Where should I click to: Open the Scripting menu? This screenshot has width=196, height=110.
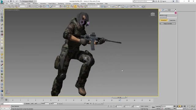click(83, 3)
